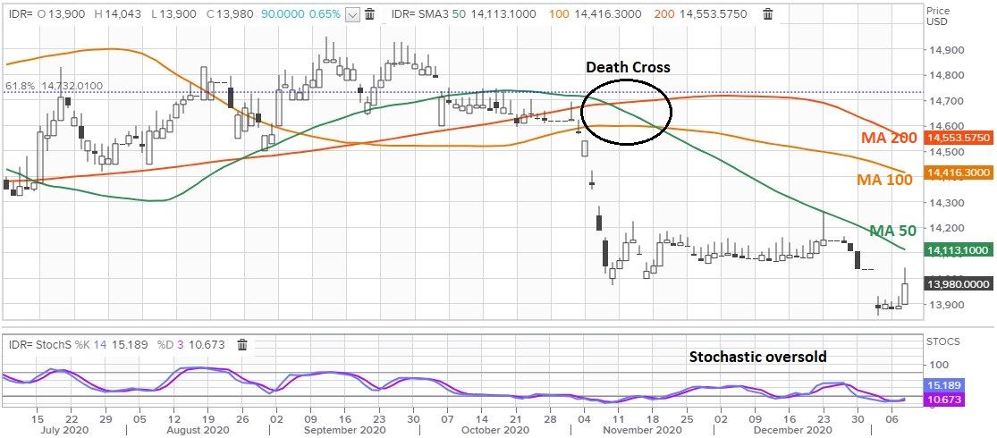Delete the IDR= price series with trash icon

(371, 14)
